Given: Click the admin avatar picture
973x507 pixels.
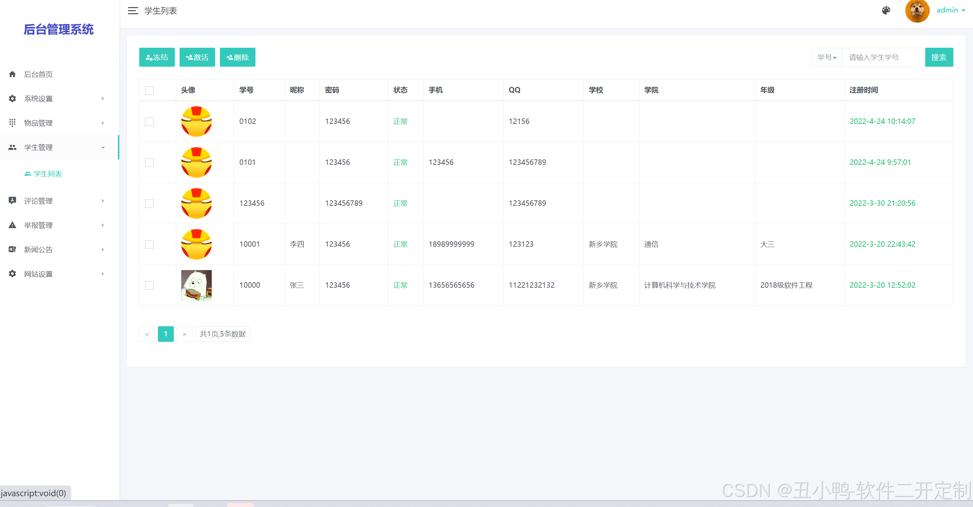Looking at the screenshot, I should (x=917, y=11).
